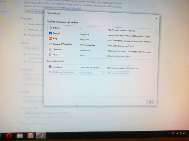Select the Bing search engine row
Screen dimensions: 189x141
coord(102,40)
